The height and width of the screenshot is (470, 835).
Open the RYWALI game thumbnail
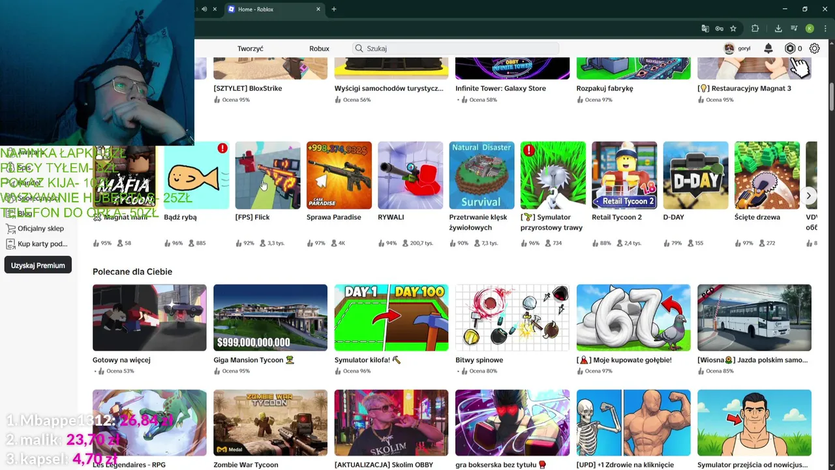pos(410,175)
